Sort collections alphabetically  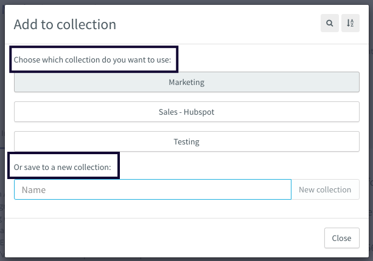click(350, 23)
